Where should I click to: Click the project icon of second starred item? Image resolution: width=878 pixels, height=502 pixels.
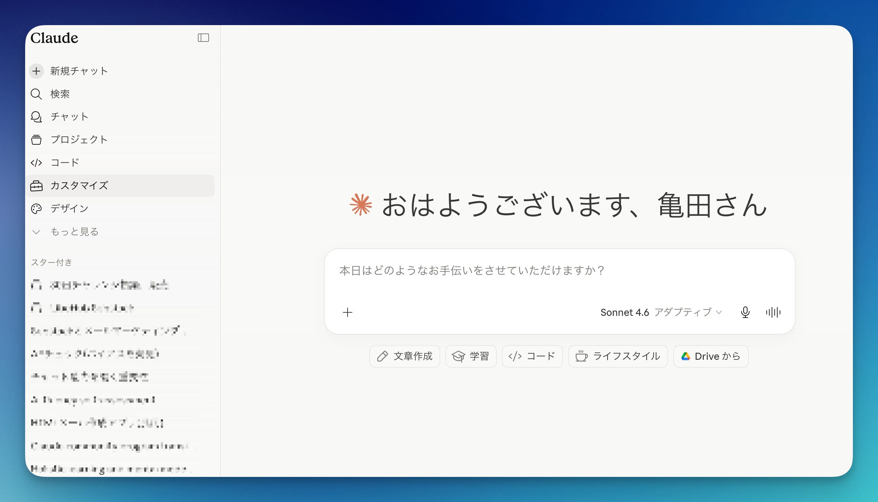click(x=36, y=308)
